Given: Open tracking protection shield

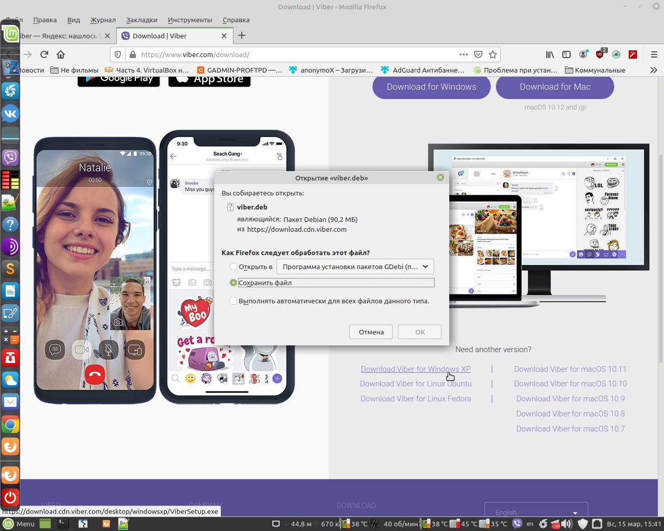Looking at the screenshot, I should [x=118, y=54].
